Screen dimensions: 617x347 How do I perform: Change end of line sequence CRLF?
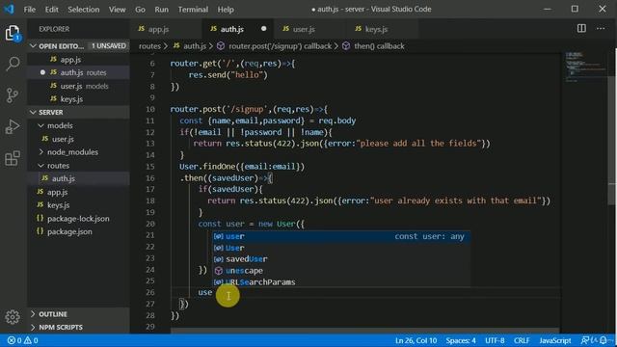click(522, 340)
